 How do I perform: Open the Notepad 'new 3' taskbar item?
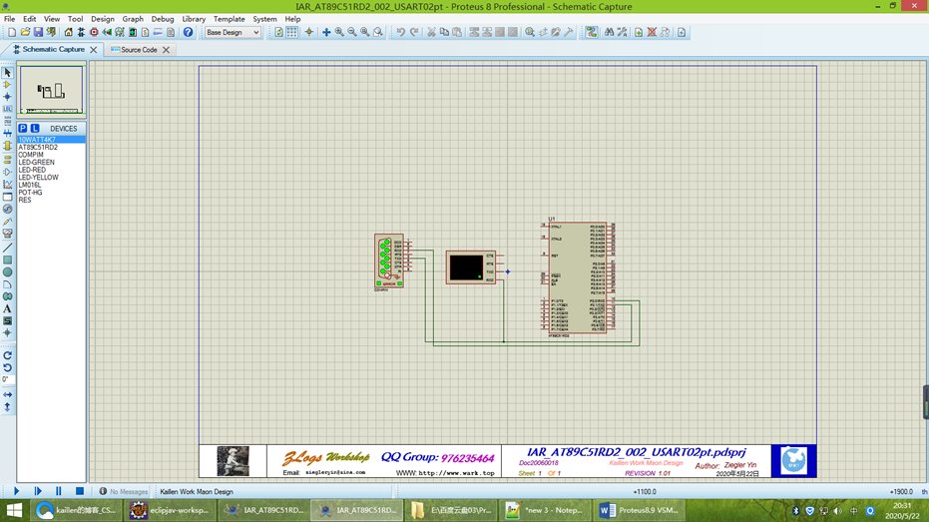(x=545, y=510)
